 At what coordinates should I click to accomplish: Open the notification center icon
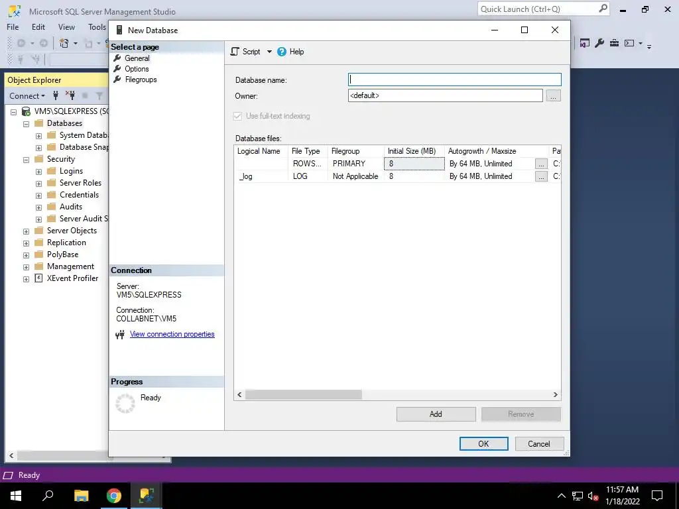[657, 496]
